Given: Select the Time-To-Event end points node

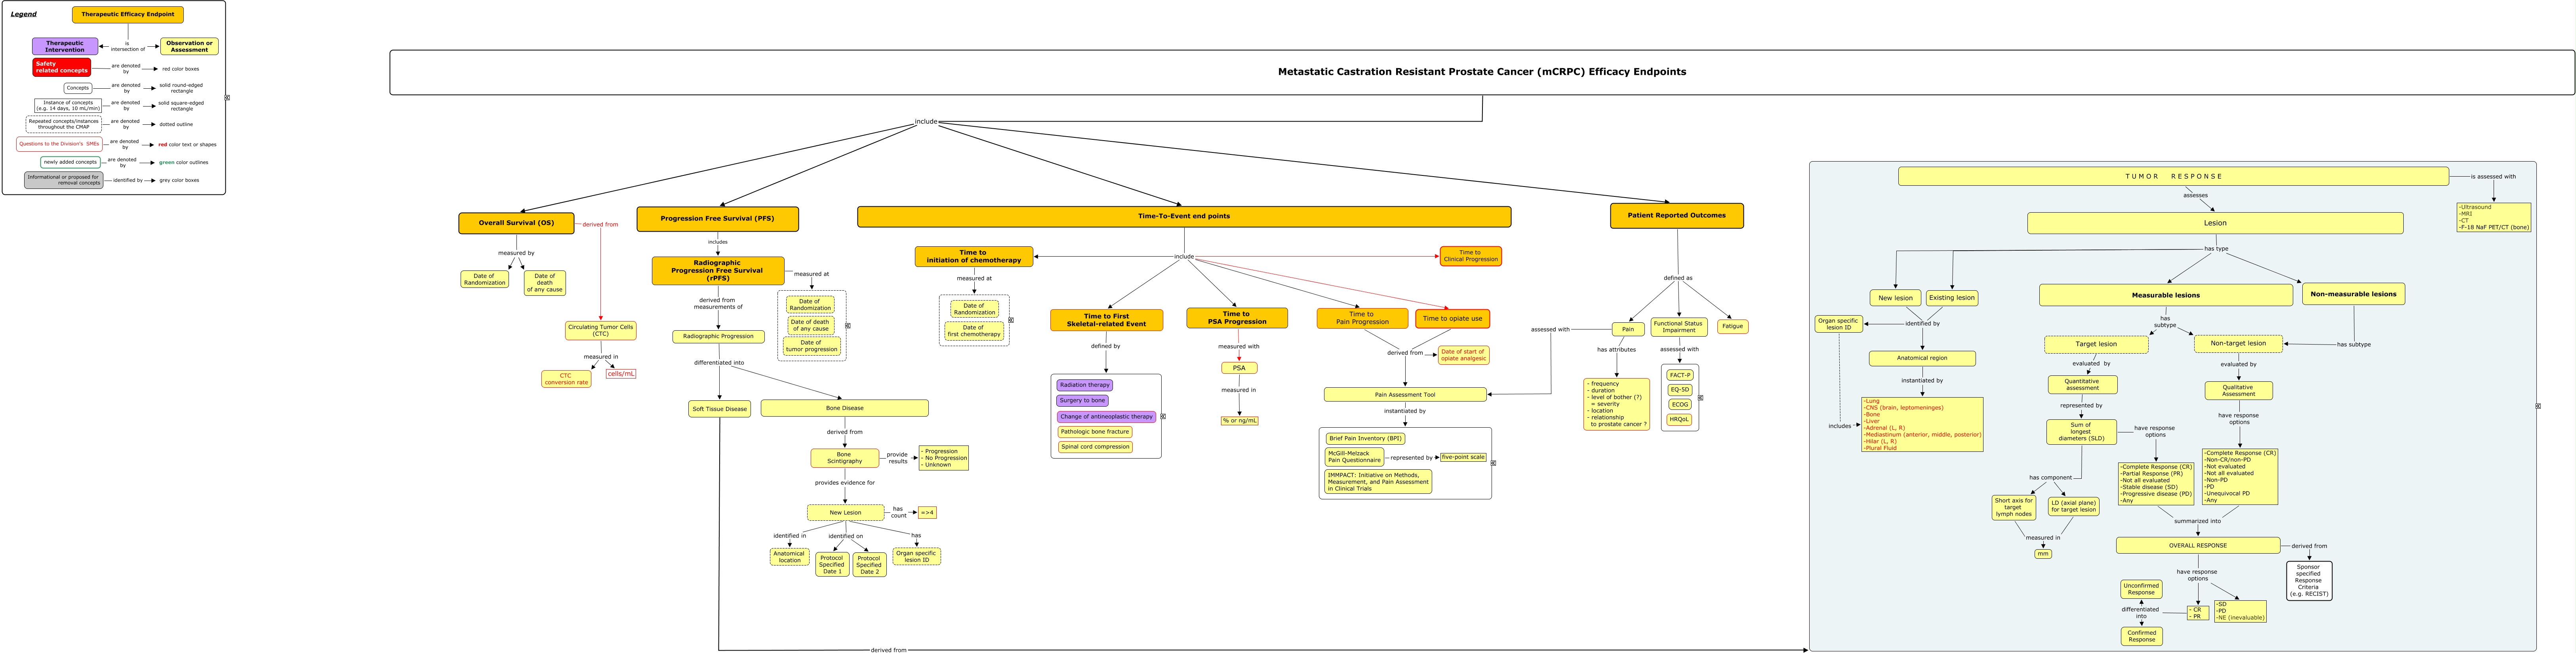Looking at the screenshot, I should [x=1183, y=216].
